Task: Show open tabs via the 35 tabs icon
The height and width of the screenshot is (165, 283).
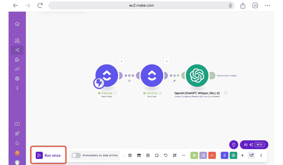Action: click(255, 5)
